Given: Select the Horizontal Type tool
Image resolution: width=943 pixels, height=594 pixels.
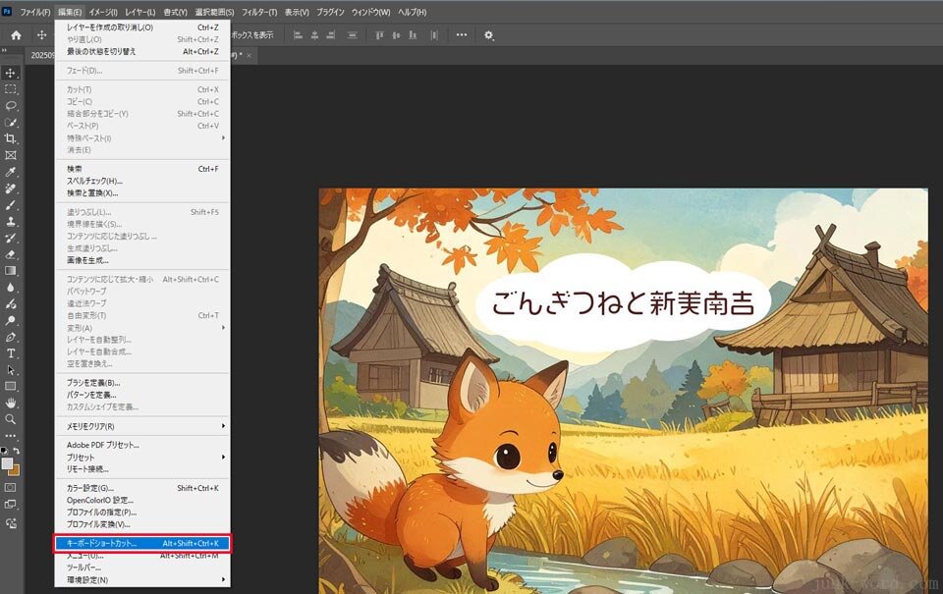Looking at the screenshot, I should (11, 352).
